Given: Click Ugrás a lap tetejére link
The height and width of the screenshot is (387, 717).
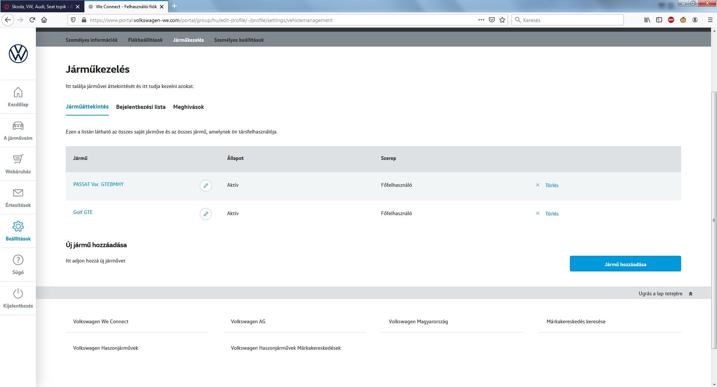Looking at the screenshot, I should (x=660, y=293).
